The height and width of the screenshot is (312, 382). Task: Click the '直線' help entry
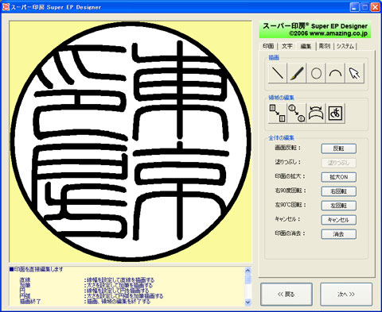pyautogui.click(x=25, y=280)
